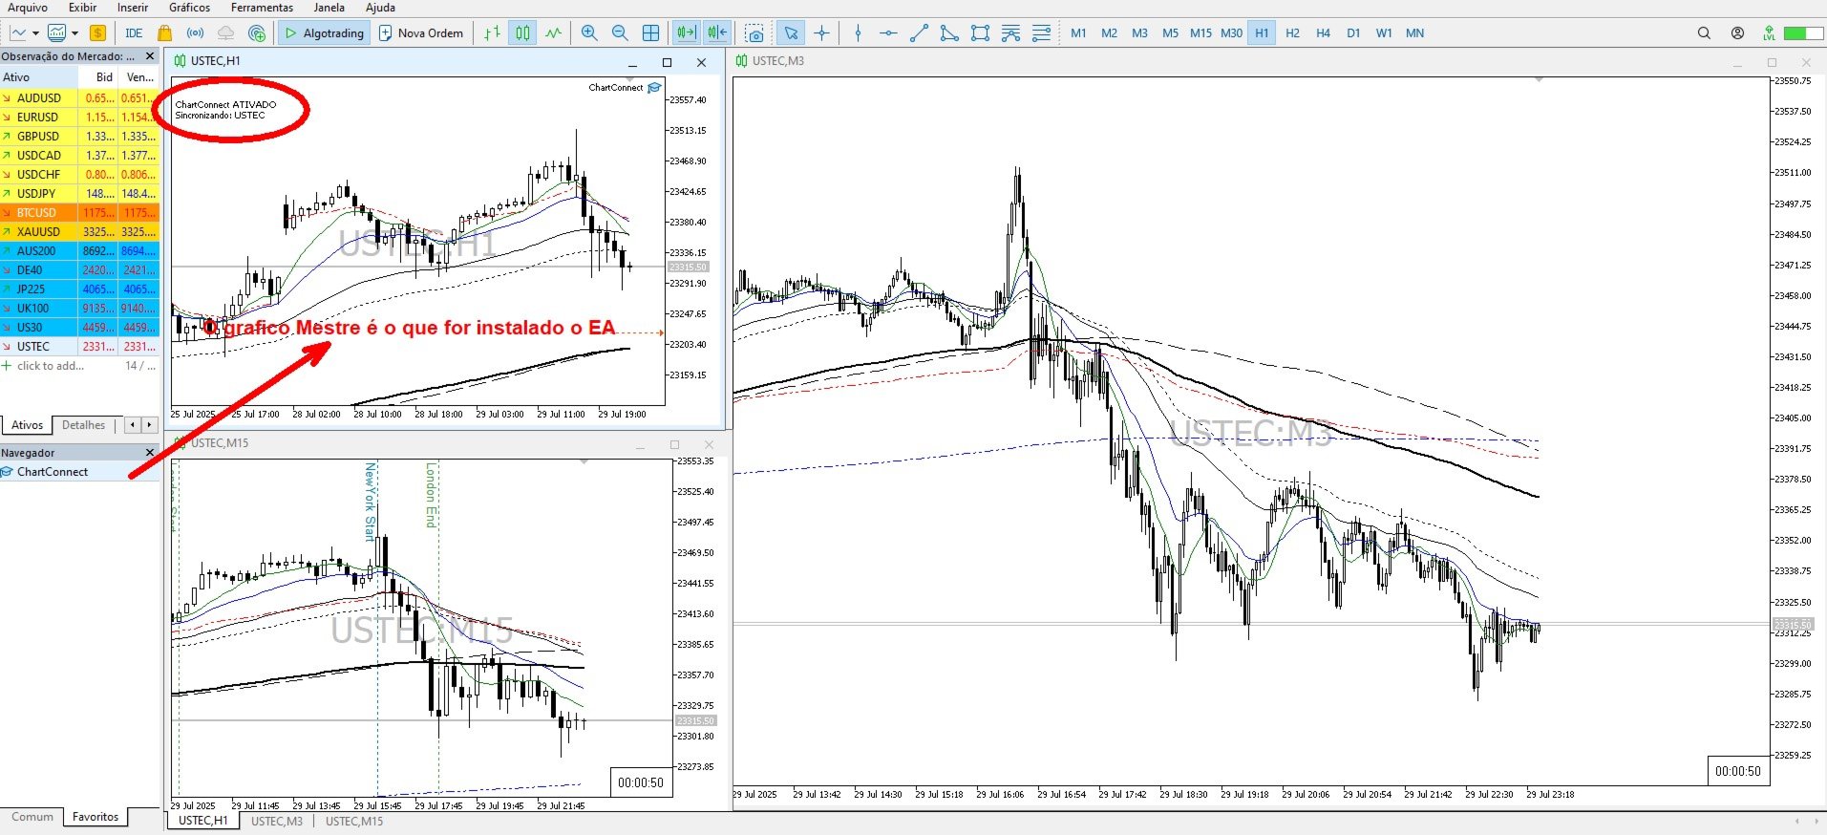Switch to Detalhes tab in Market Watch
Image resolution: width=1827 pixels, height=835 pixels.
[84, 425]
